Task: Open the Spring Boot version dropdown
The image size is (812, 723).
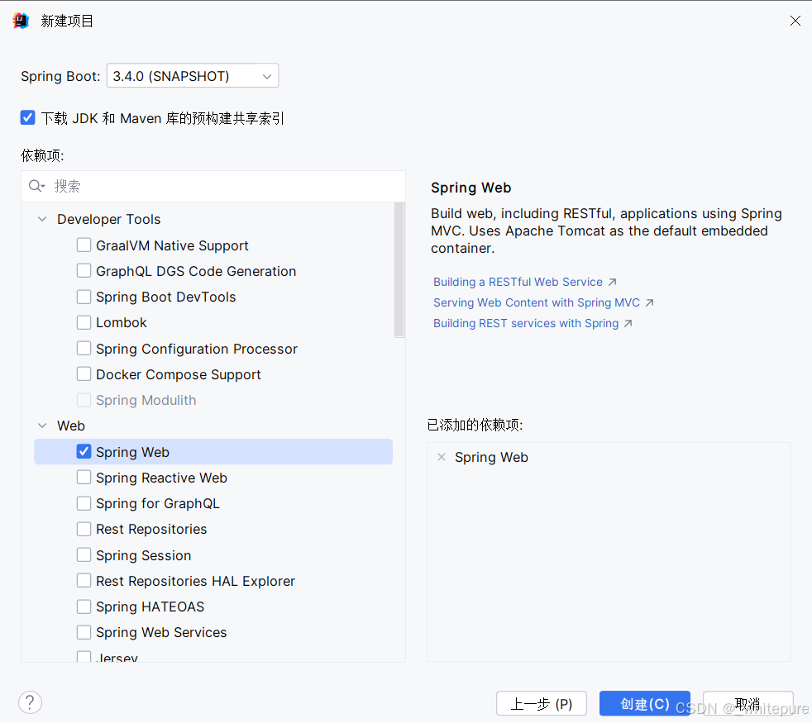Action: tap(193, 75)
